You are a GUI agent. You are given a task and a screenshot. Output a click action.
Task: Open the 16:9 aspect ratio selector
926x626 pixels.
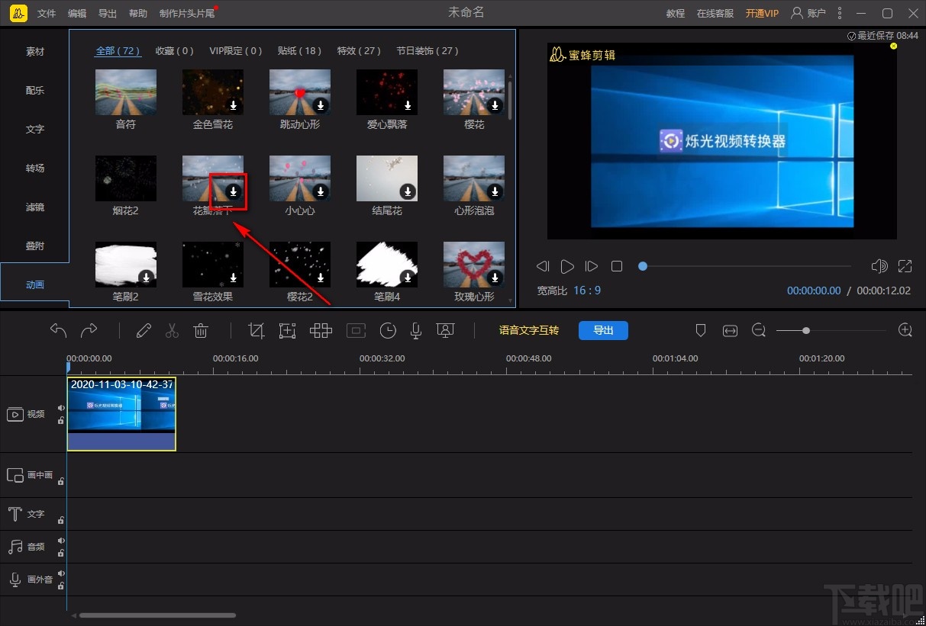587,291
